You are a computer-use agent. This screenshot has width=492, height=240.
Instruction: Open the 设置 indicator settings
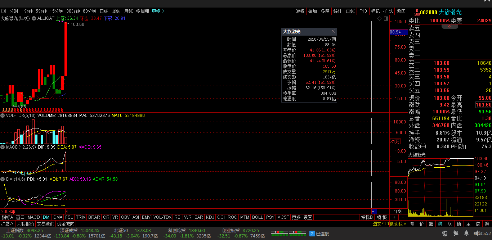(308, 217)
